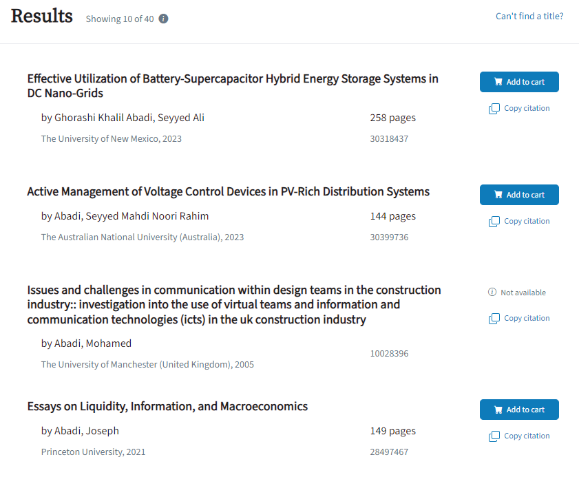This screenshot has height=477, width=579.
Task: Copy citation text for Australian National University dissertation
Action: click(x=527, y=222)
